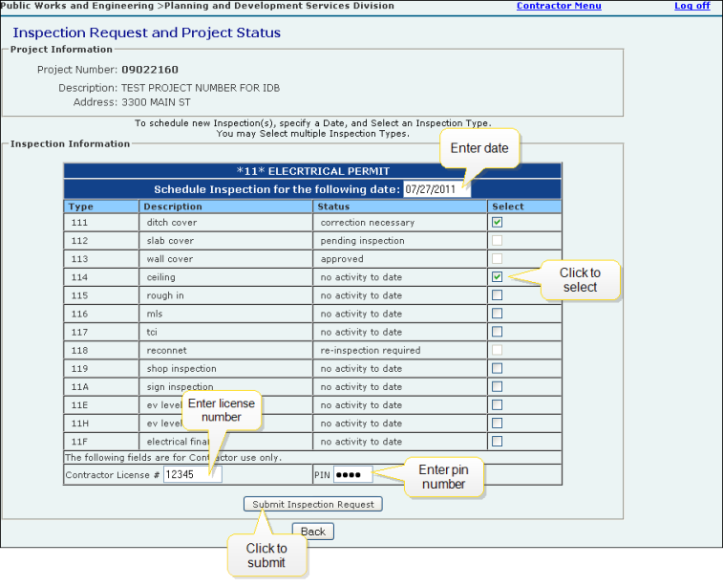Click the Contractor License # field
723x587 pixels.
192,474
